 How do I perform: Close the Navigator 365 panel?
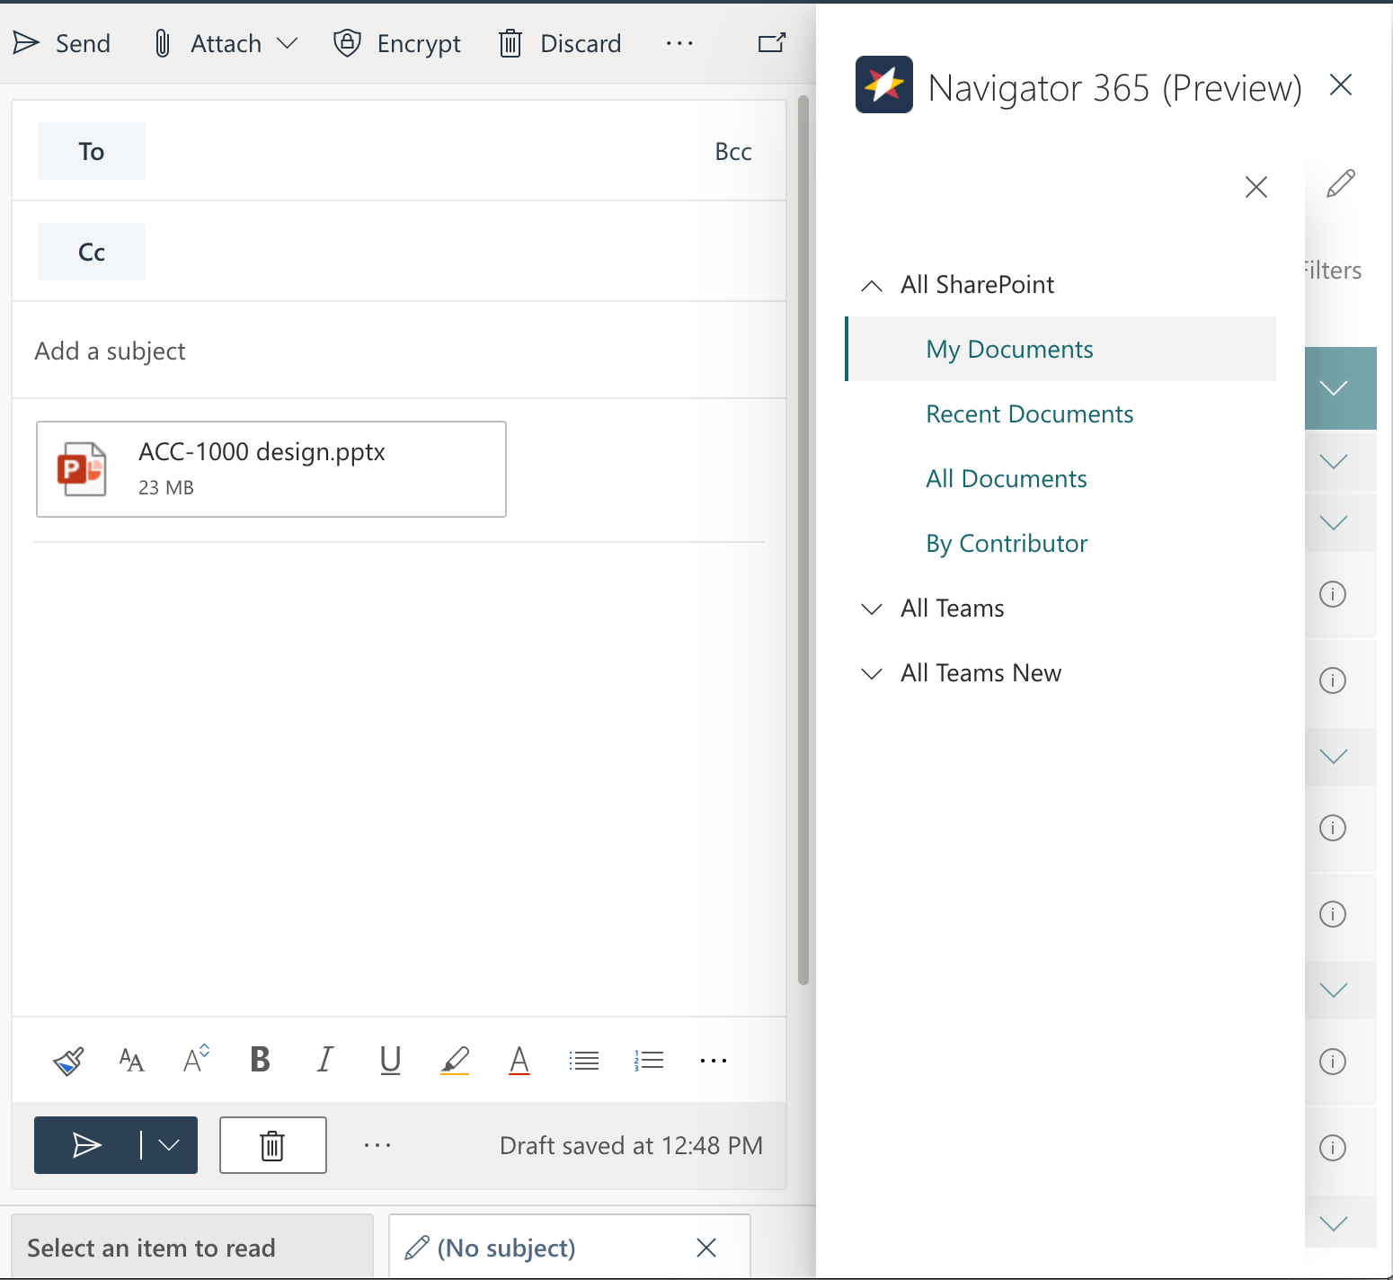pos(1341,84)
